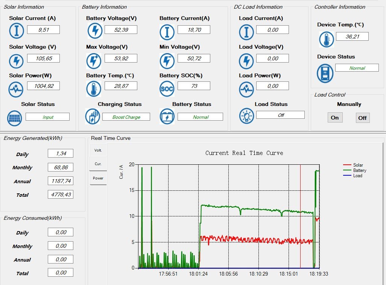This screenshot has width=386, height=285.
Task: Open the Power curve tab
Action: pyautogui.click(x=98, y=178)
